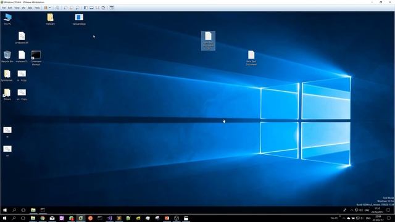The image size is (395, 222).
Task: Open the Tabs menu in VMware Workstation
Action: [x=30, y=8]
